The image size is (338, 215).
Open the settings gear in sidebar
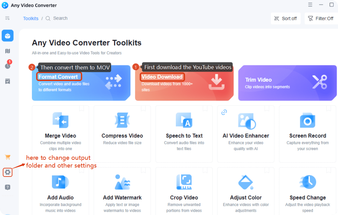(x=7, y=172)
